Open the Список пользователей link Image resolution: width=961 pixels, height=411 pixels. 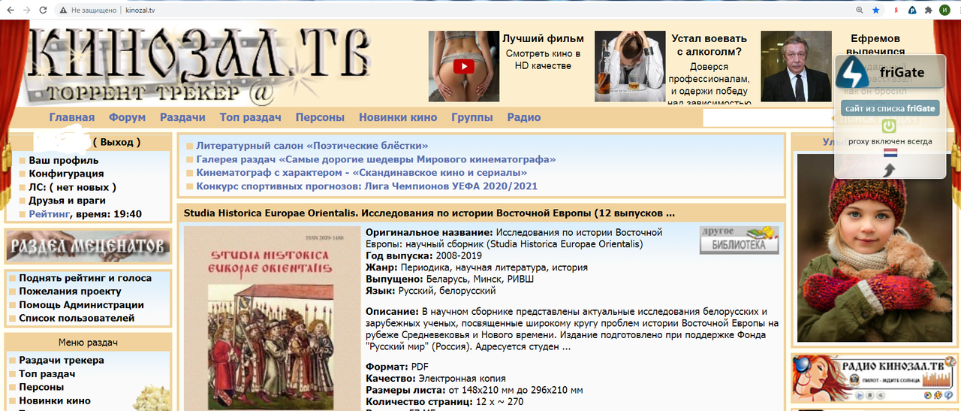(77, 319)
